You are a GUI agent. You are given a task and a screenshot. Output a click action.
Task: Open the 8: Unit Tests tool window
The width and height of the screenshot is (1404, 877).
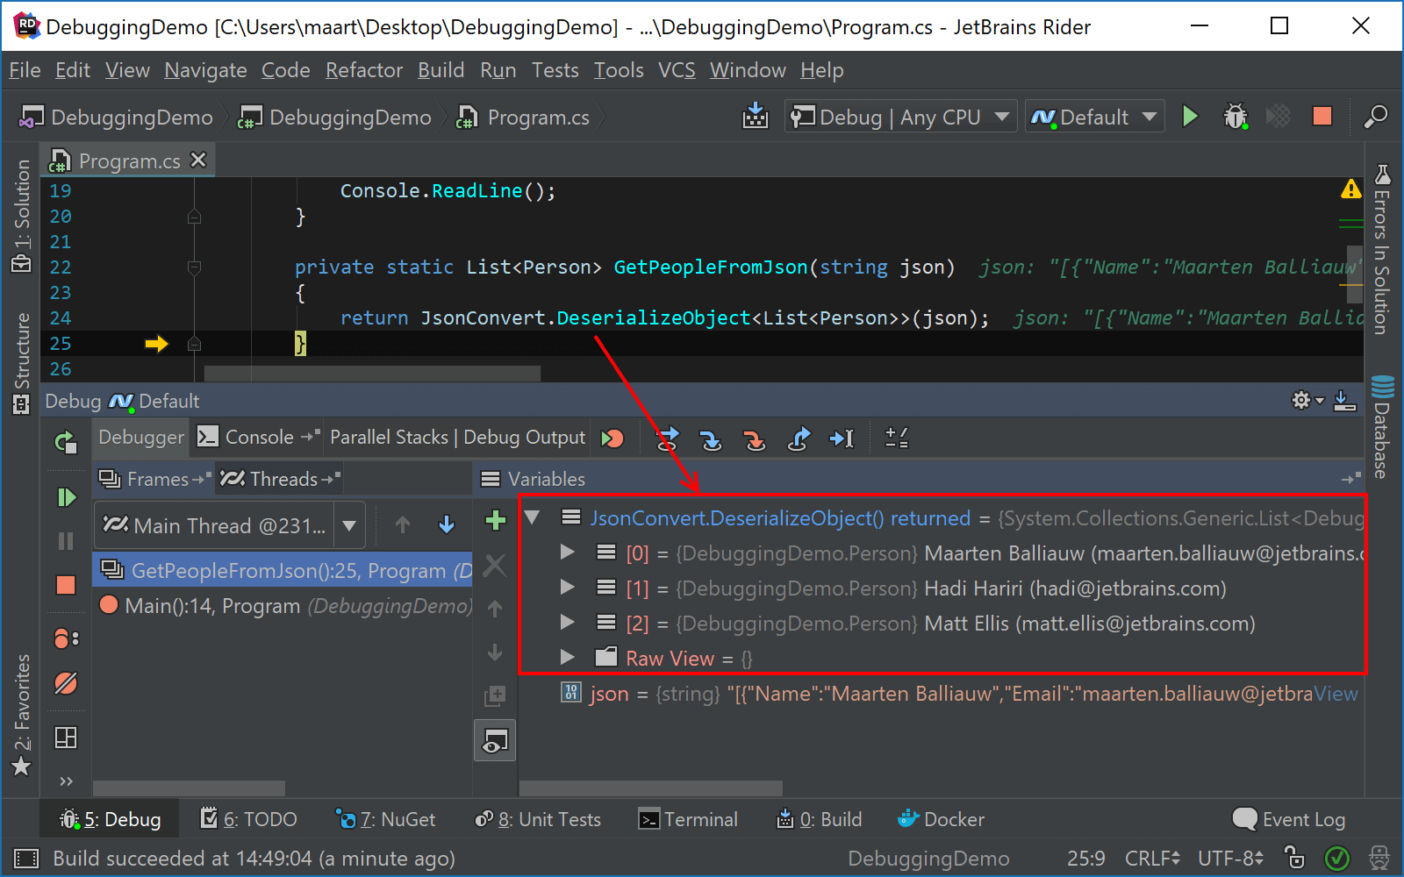(x=538, y=819)
